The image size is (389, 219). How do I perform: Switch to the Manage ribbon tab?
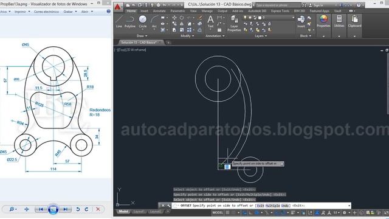coord(207,11)
